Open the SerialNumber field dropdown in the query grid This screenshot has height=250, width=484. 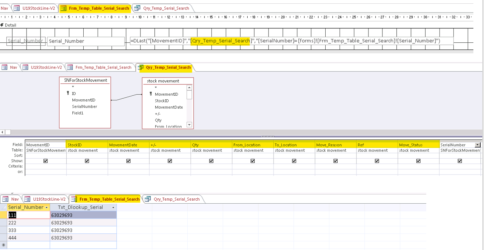(x=478, y=145)
